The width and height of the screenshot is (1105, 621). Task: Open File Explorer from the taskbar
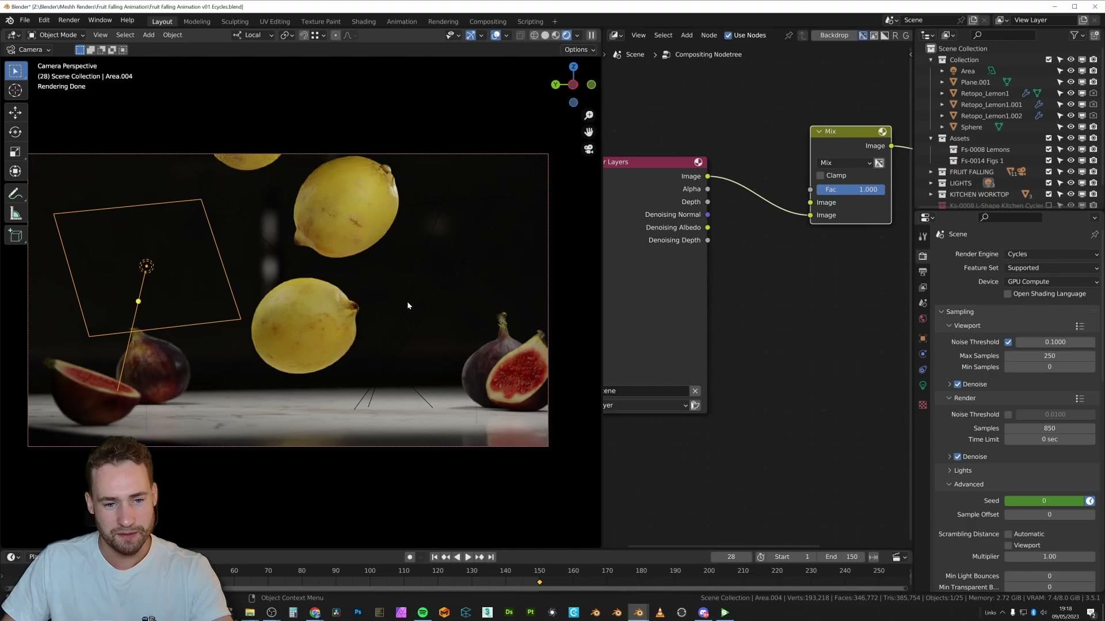[x=250, y=612]
